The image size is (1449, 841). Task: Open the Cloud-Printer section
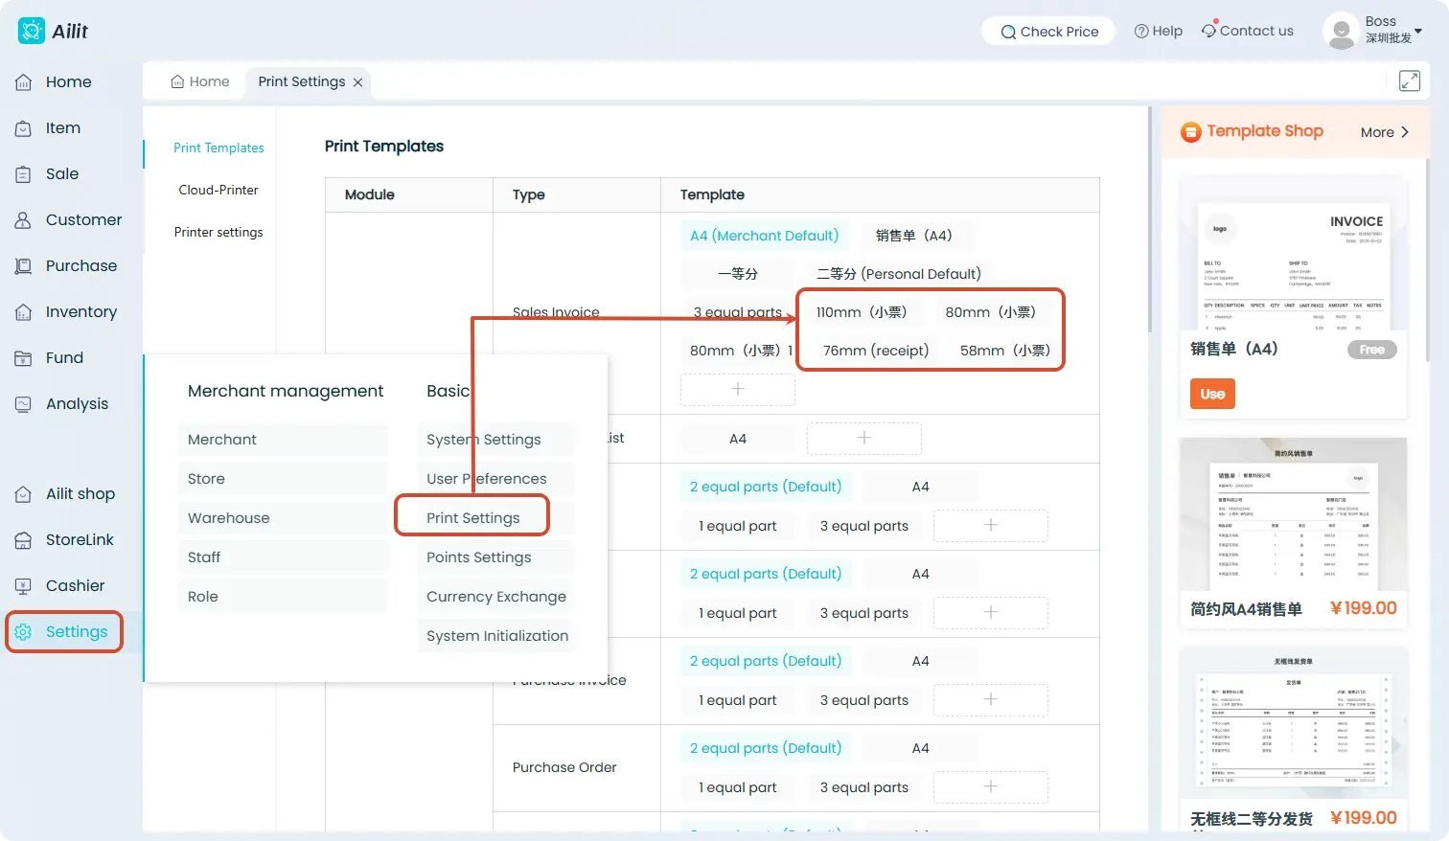(x=218, y=190)
